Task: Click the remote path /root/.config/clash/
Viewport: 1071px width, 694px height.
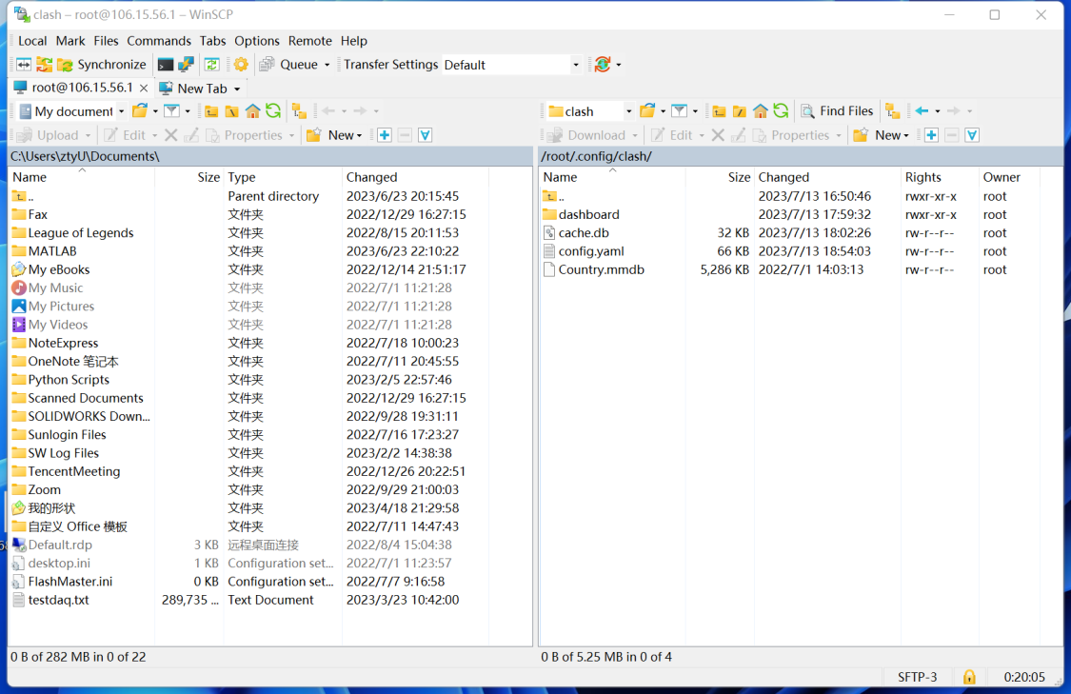Action: pyautogui.click(x=596, y=156)
